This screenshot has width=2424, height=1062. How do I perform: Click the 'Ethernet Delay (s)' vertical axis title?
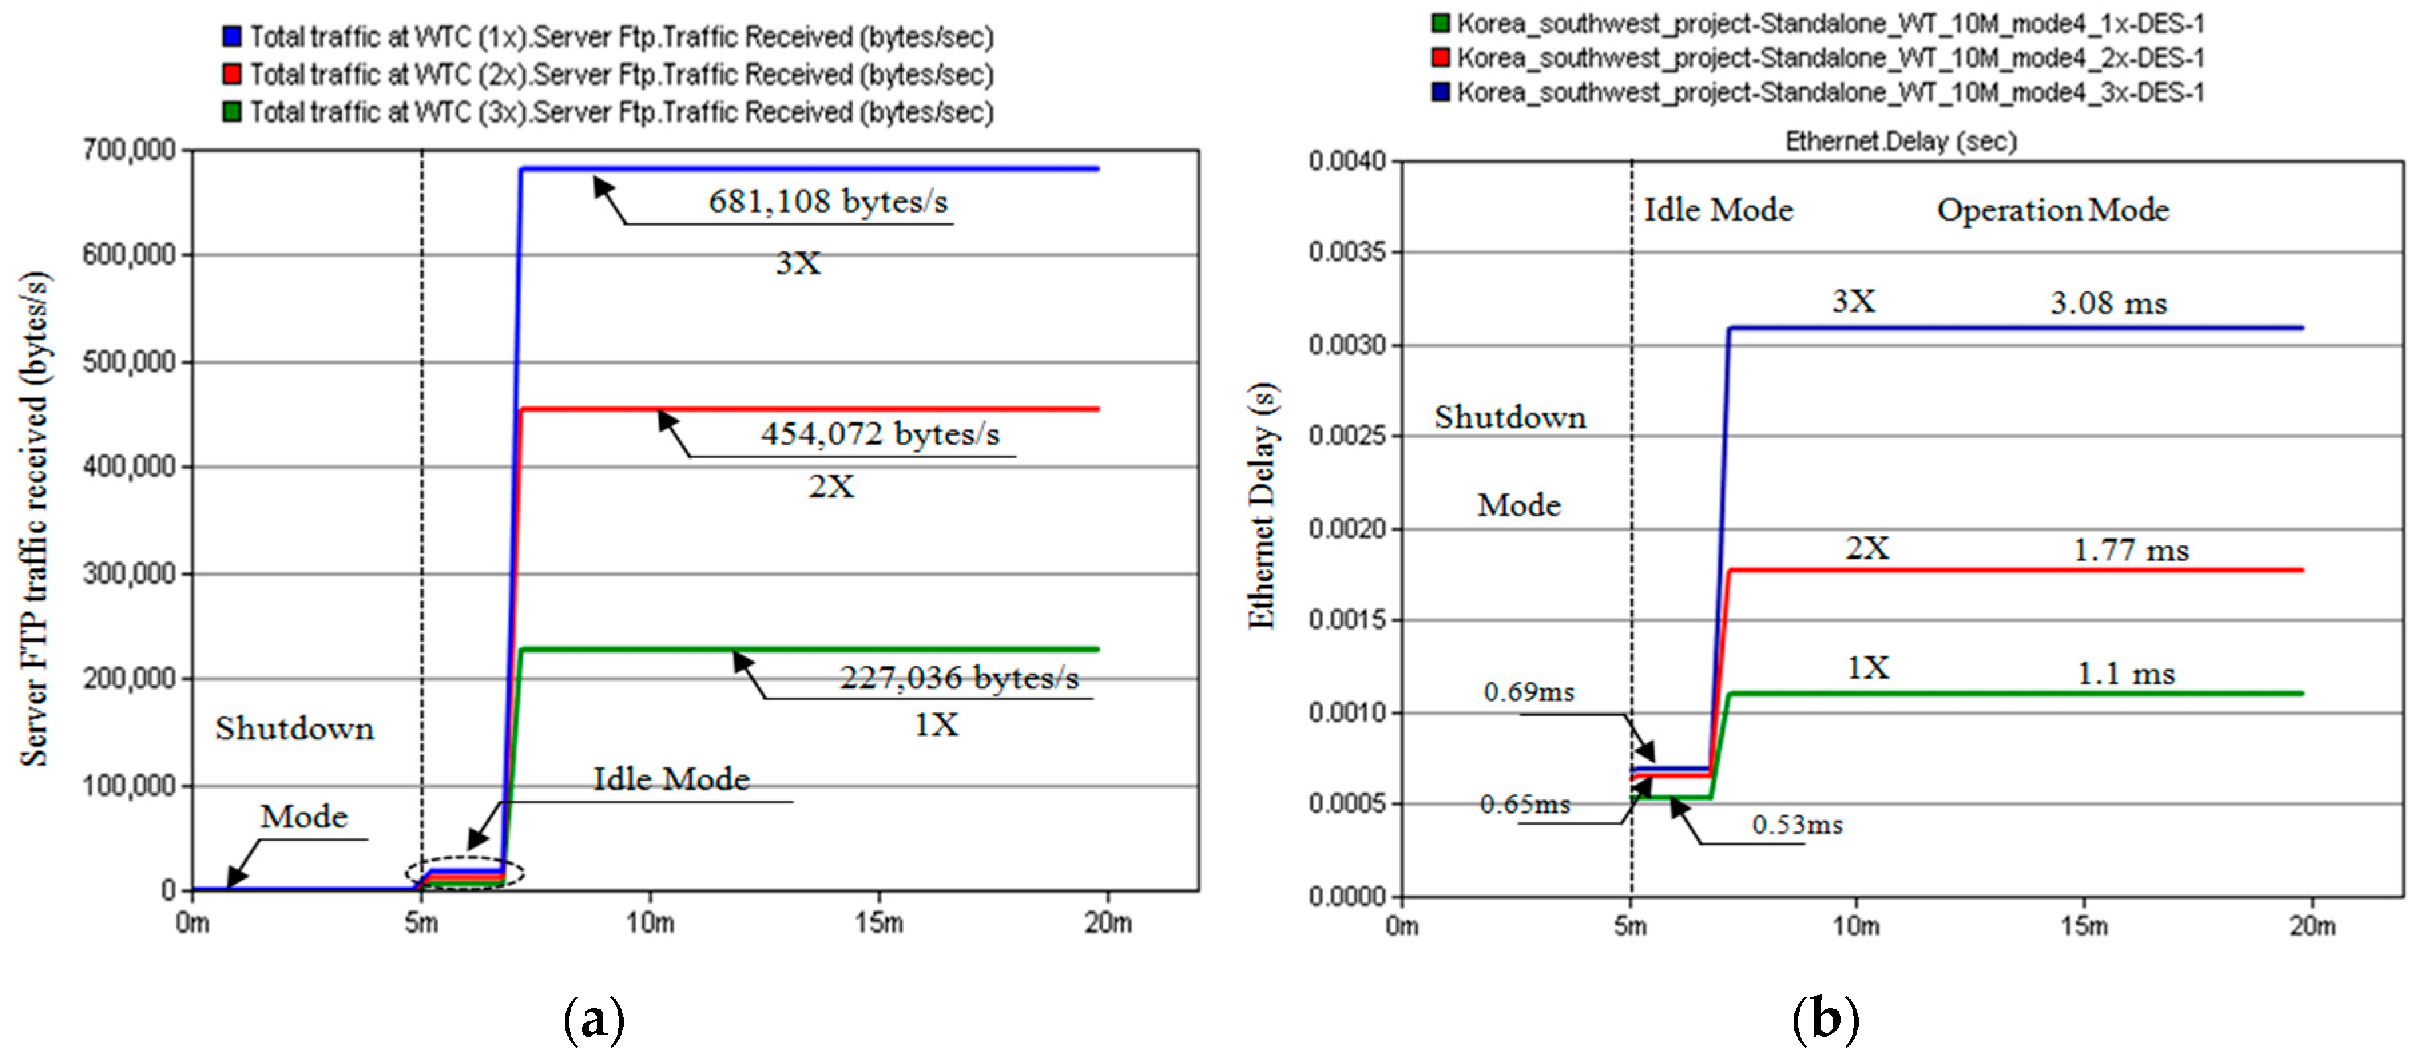(1263, 505)
